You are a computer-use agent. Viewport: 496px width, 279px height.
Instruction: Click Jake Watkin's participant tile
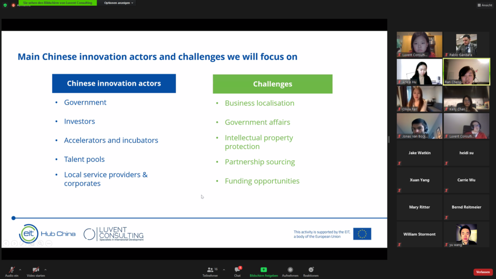click(x=419, y=153)
